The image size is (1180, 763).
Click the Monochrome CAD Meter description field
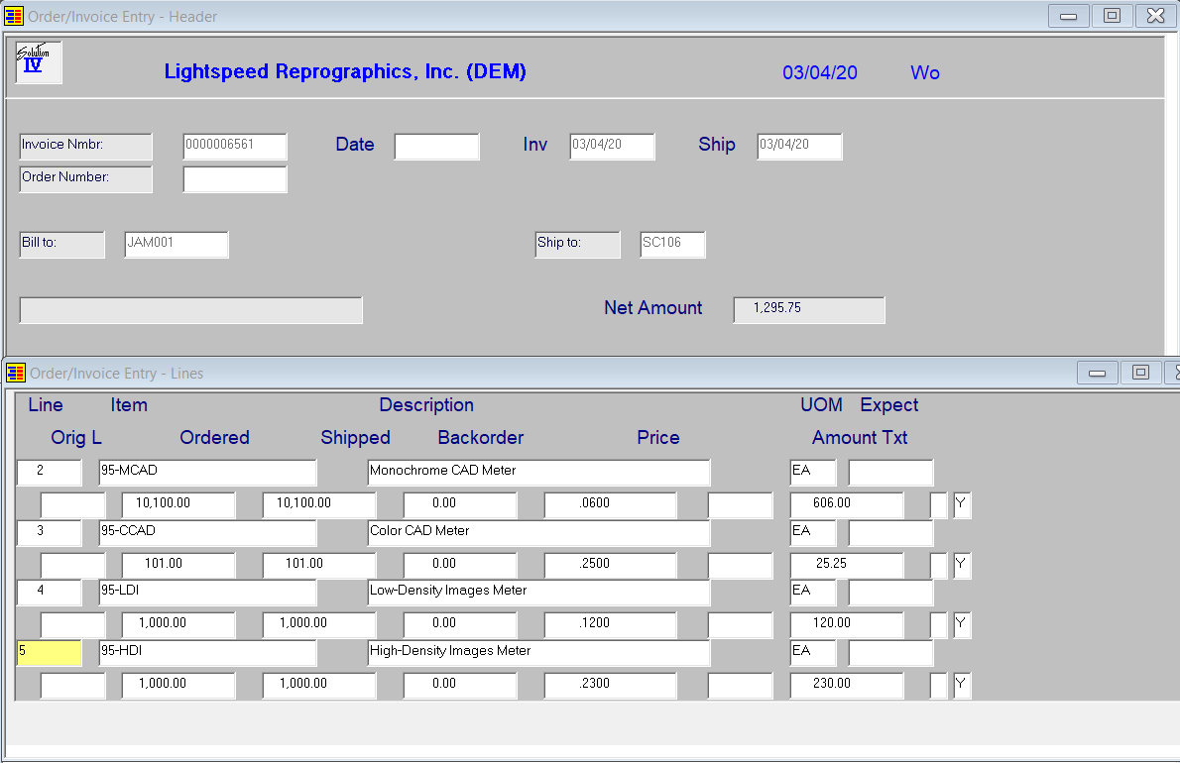pos(538,473)
